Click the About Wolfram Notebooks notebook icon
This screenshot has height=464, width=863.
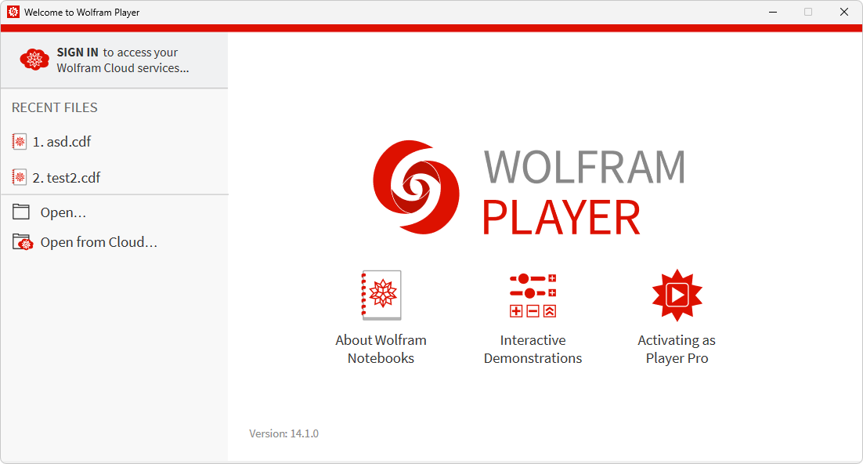[x=381, y=295]
